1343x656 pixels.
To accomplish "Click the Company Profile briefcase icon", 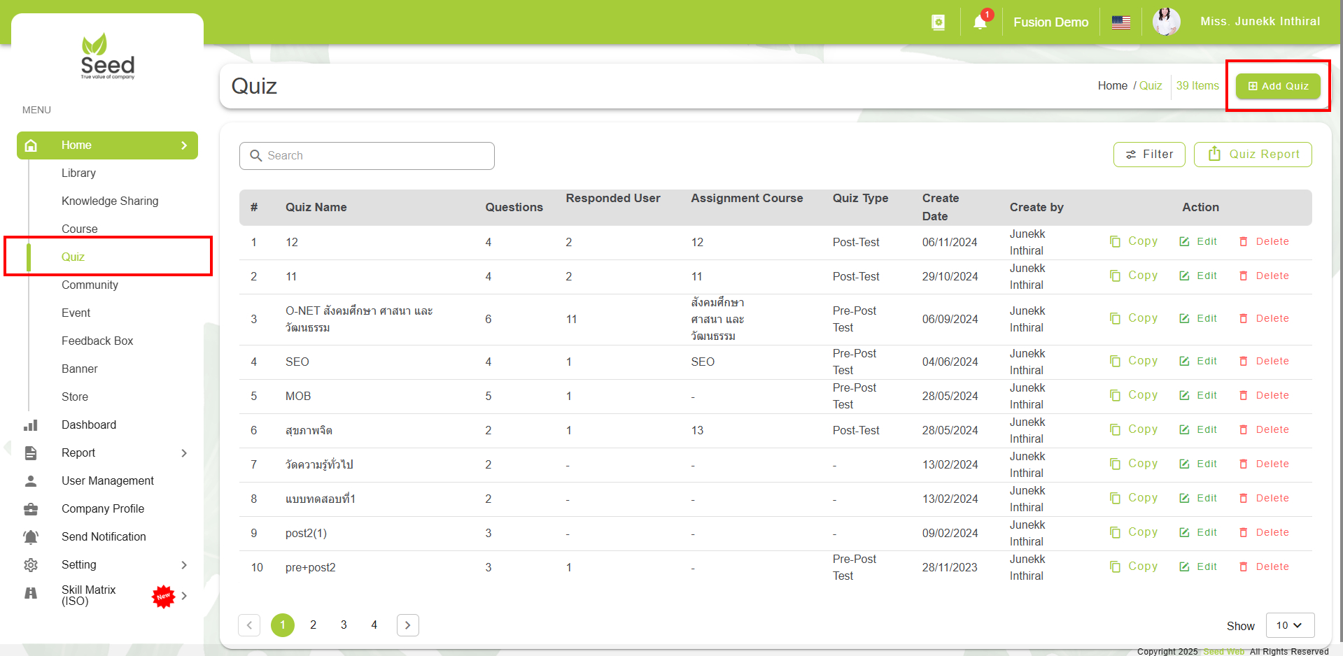I will (31, 509).
